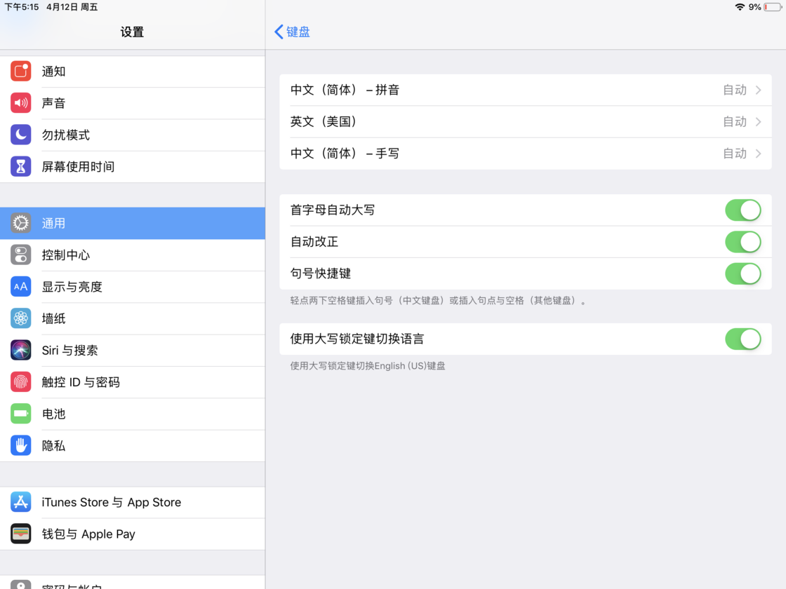Tap the 通知 notification icon
Screen dimensions: 786x589
(x=20, y=71)
